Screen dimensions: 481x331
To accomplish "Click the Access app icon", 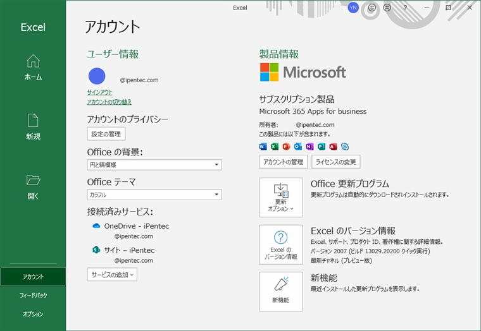I will pos(333,147).
